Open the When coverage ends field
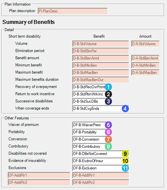167x190 pixels. pos(101,109)
